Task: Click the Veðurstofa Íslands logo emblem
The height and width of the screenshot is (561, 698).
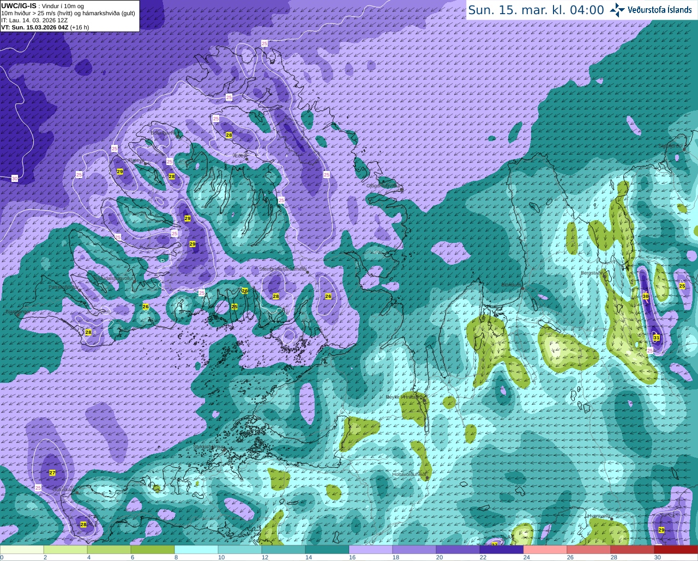Action: (x=617, y=10)
